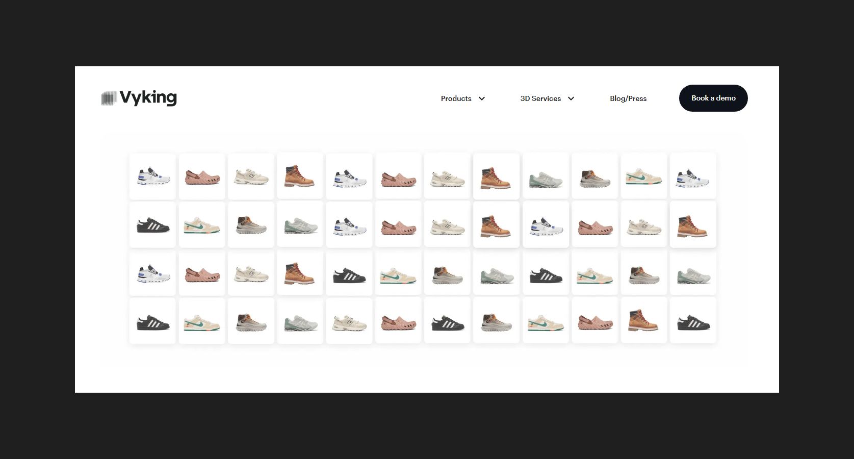Select black Adidas sneaker between tan boot and Nike sneaker
Viewport: 854px width, 459px height.
coord(349,273)
